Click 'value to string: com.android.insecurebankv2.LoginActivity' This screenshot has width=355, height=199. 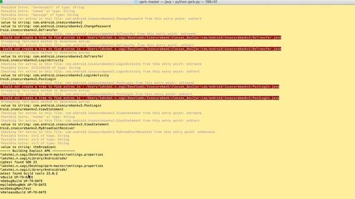pyautogui.click(x=55, y=75)
